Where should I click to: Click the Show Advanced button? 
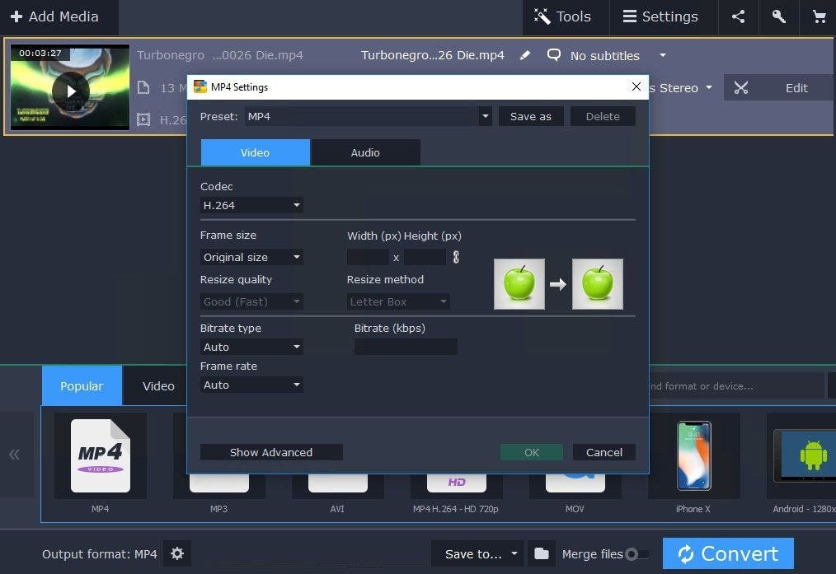pyautogui.click(x=271, y=452)
